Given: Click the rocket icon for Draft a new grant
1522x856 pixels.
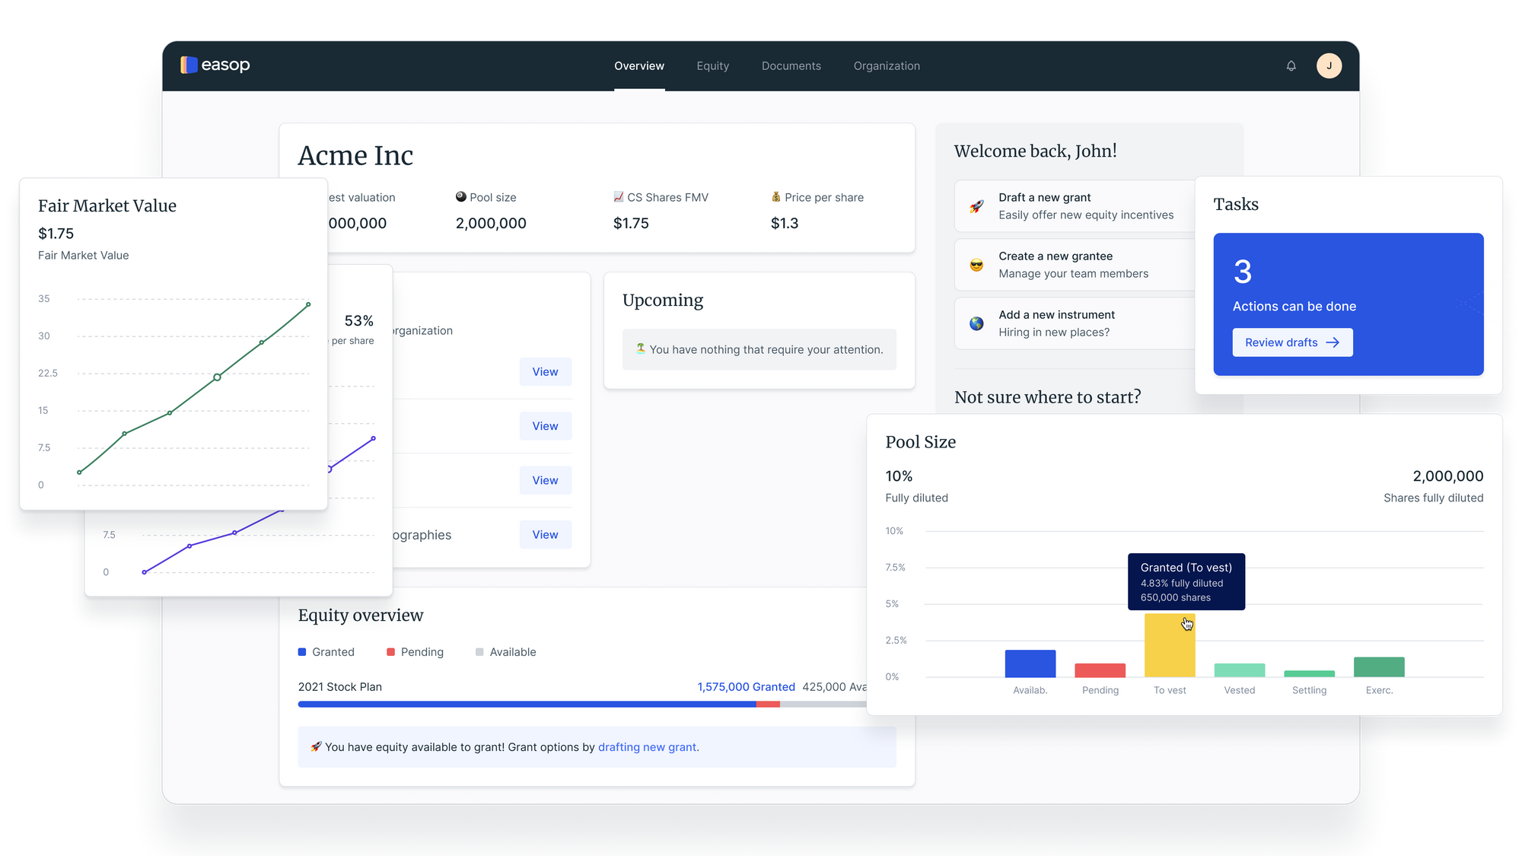Looking at the screenshot, I should (976, 206).
